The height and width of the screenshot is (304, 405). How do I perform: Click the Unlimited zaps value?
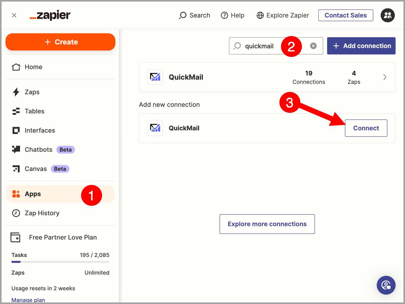click(97, 273)
